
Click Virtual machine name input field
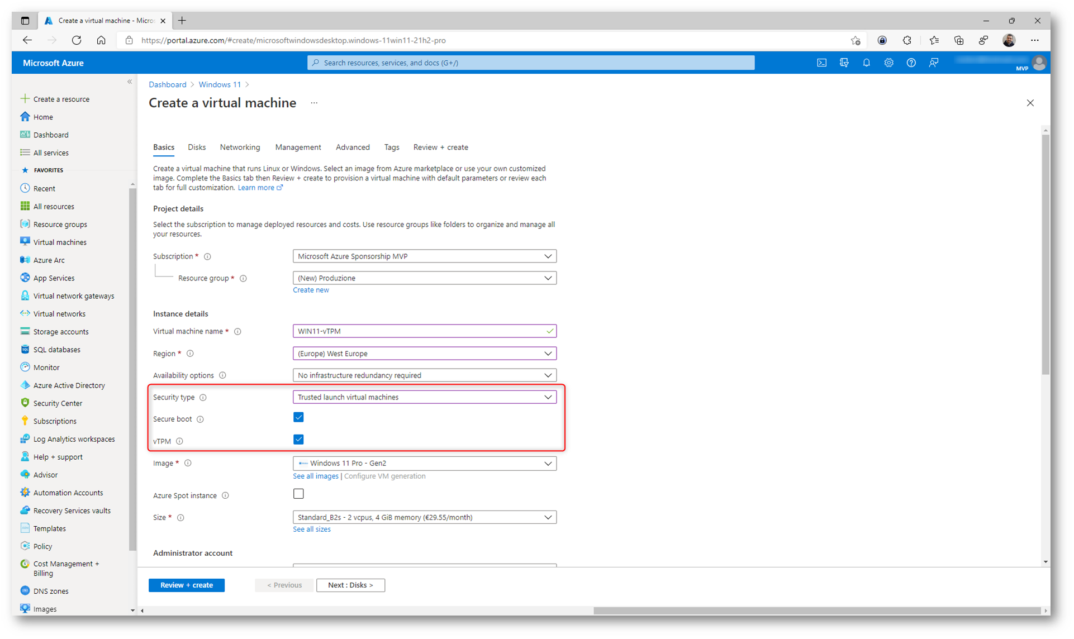coord(424,331)
